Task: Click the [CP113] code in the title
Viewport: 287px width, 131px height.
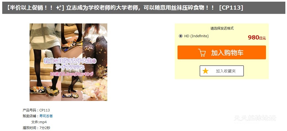Action: (x=231, y=8)
